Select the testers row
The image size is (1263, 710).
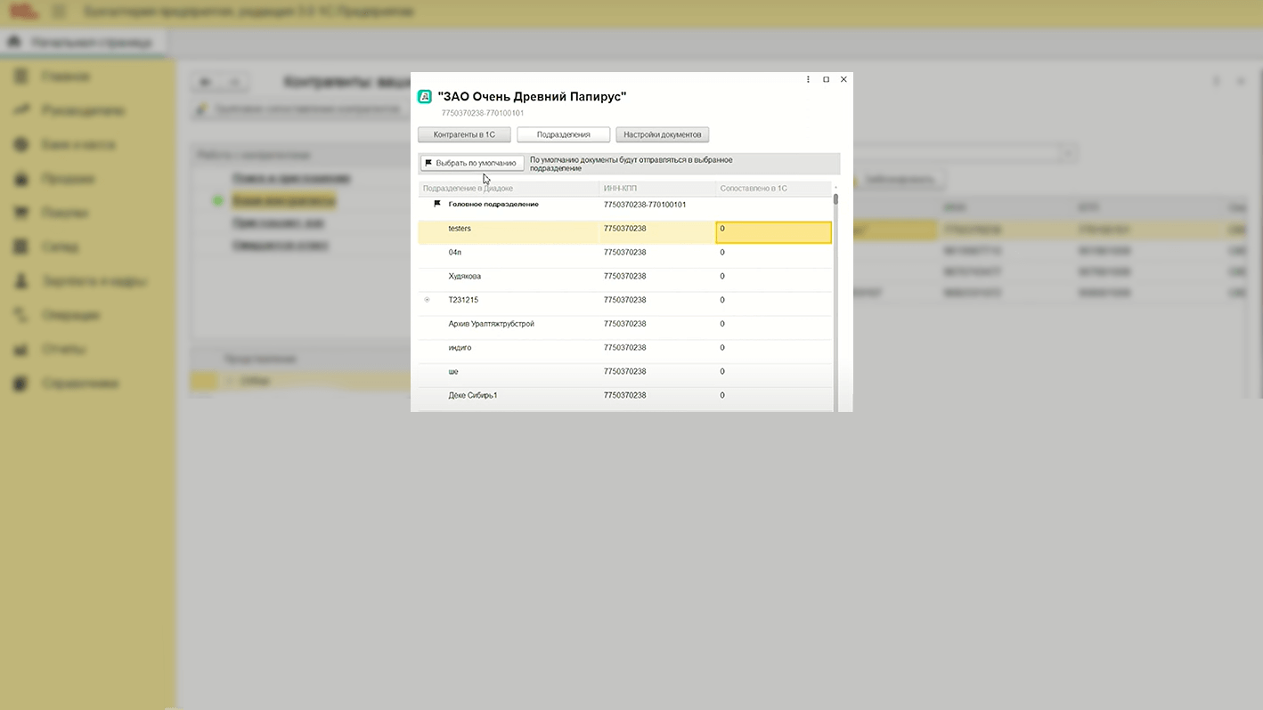624,232
